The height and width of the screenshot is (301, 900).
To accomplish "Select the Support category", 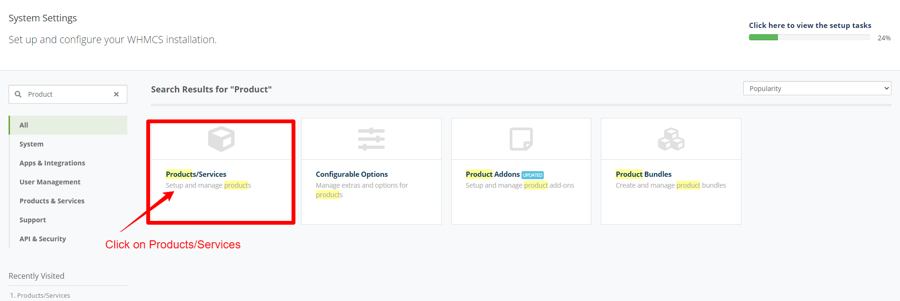I will click(x=33, y=220).
